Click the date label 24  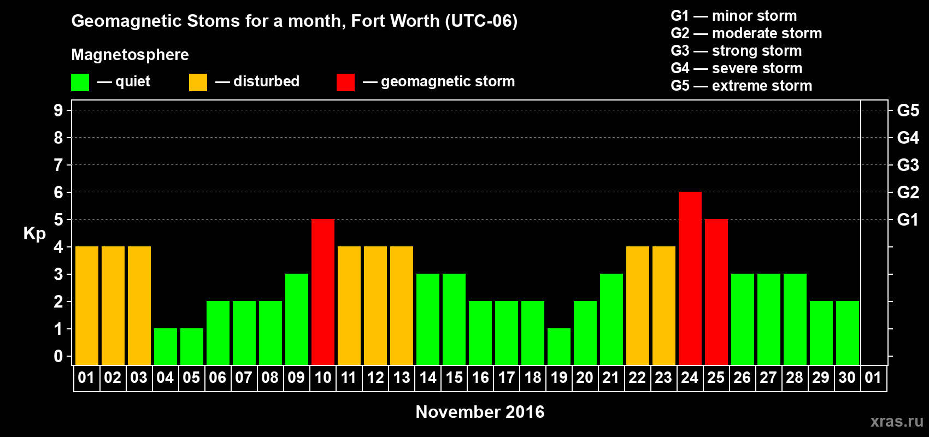tap(690, 378)
